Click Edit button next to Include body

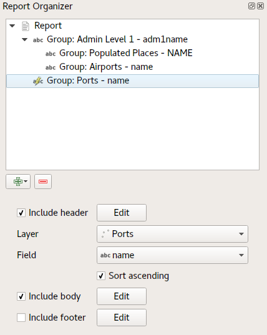(122, 296)
